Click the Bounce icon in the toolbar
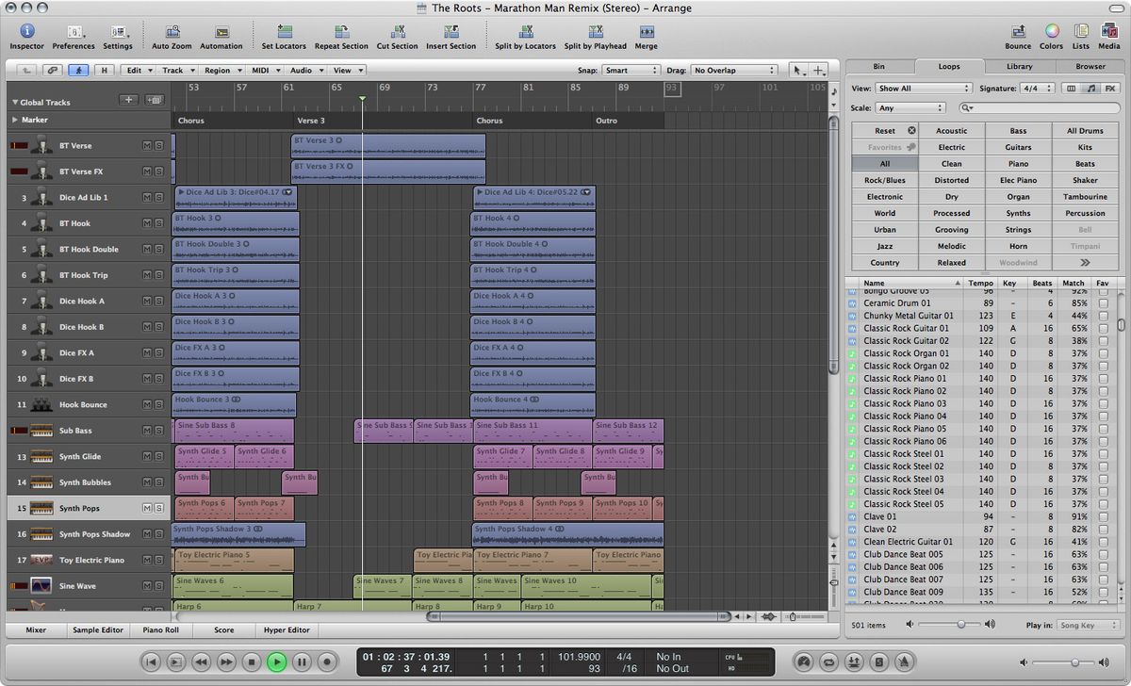 pos(1018,31)
